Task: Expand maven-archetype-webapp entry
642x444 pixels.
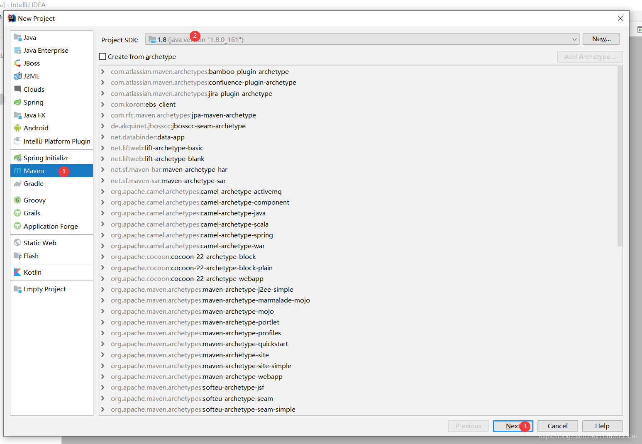Action: [103, 377]
